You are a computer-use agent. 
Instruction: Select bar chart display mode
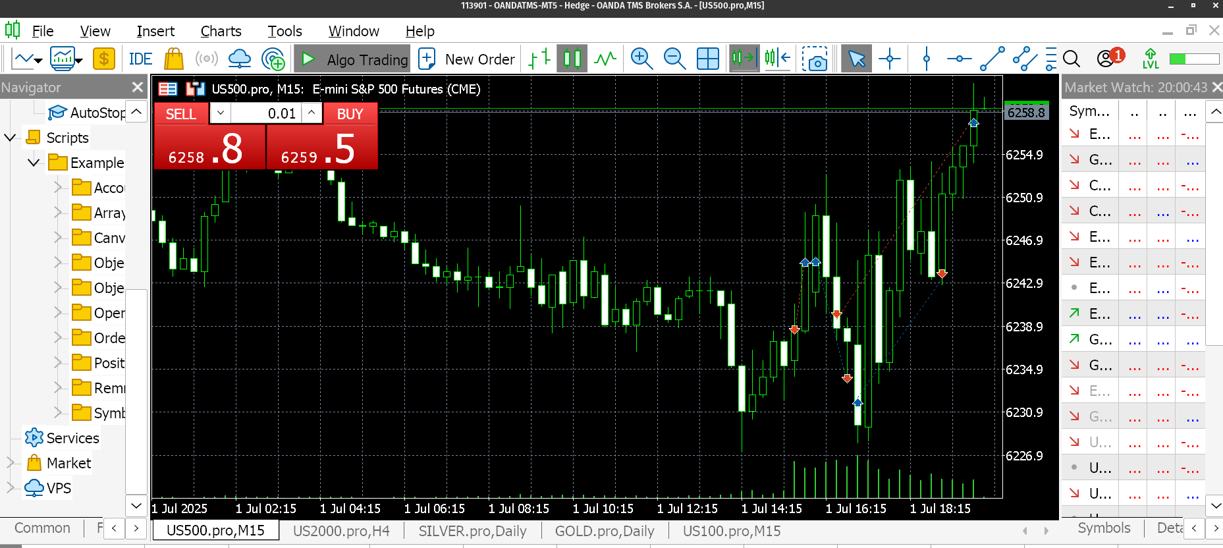coord(539,59)
